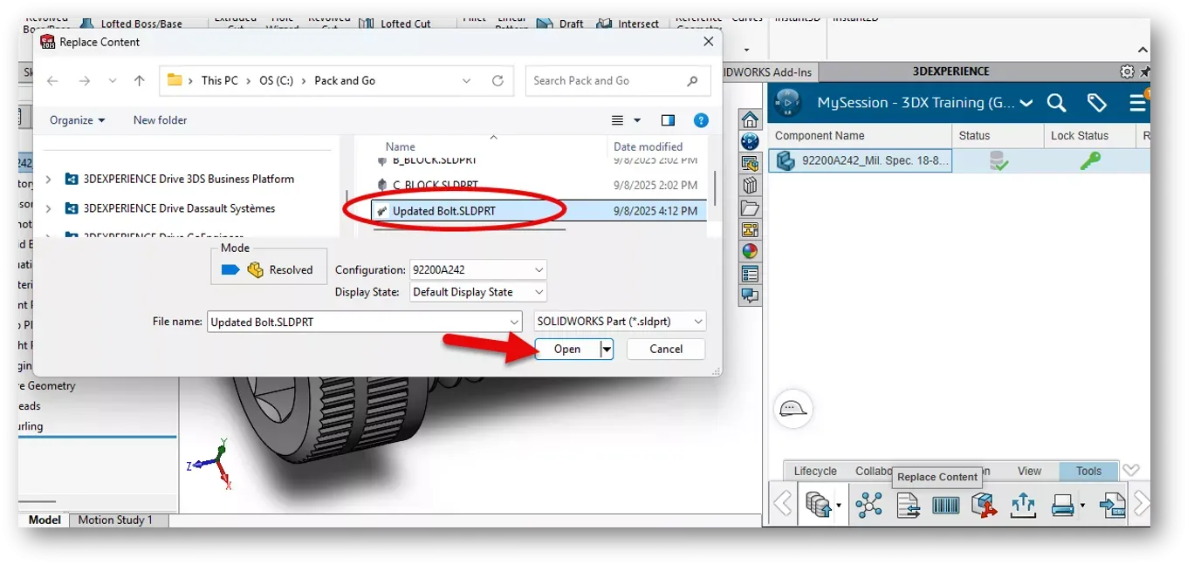Select the Model tab at bottom

point(45,520)
